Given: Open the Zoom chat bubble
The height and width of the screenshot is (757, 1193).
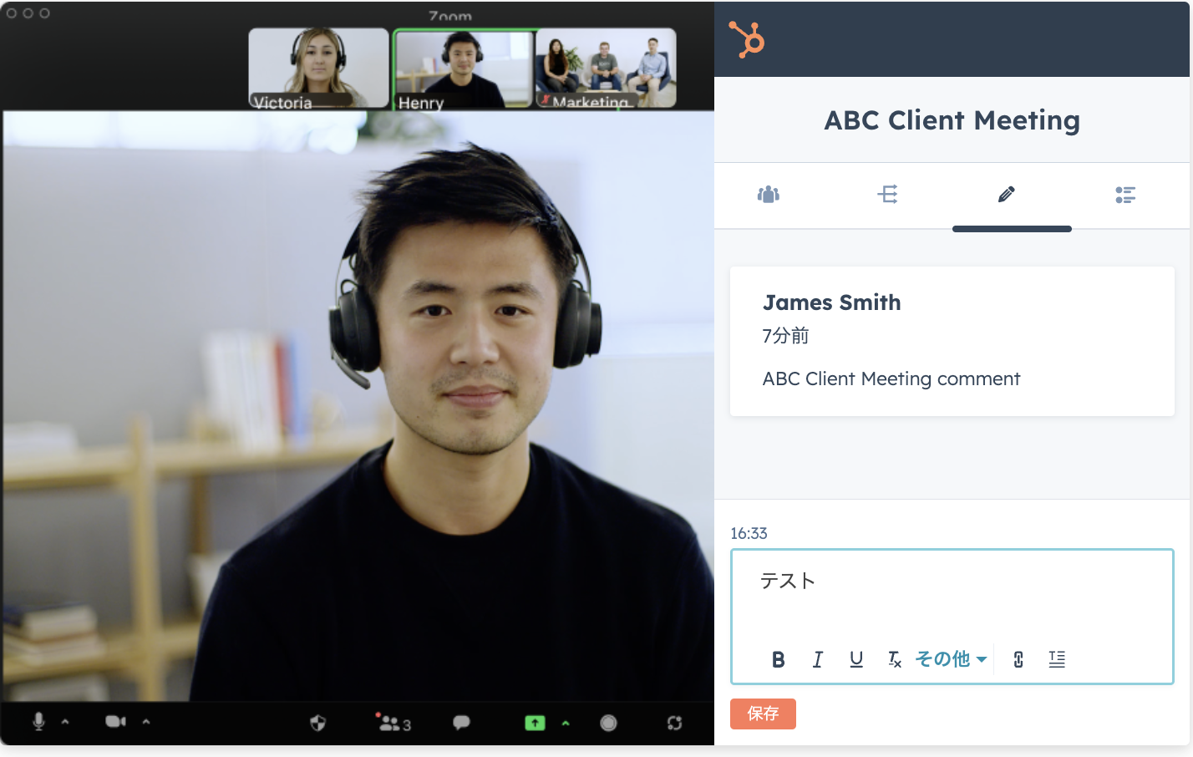Looking at the screenshot, I should [461, 723].
